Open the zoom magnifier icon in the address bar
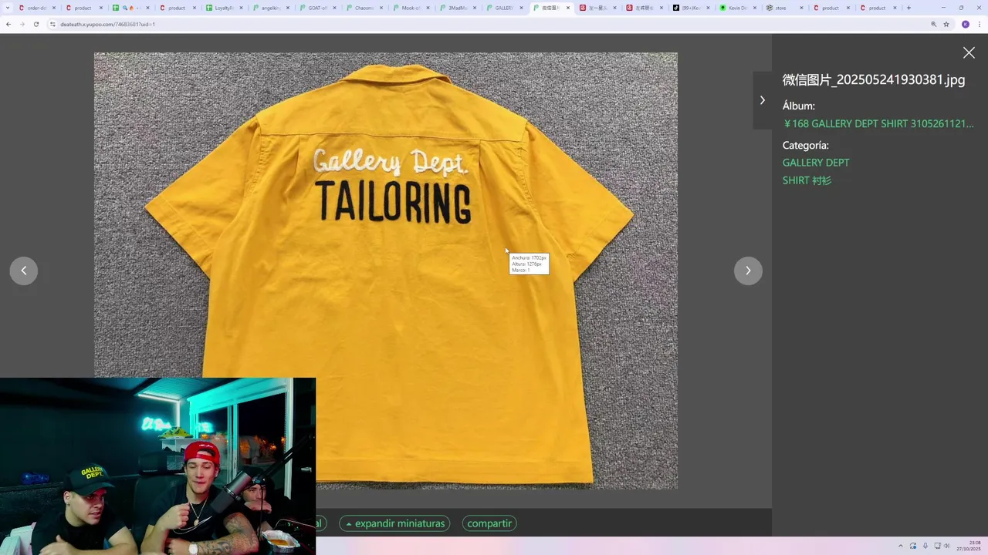Viewport: 988px width, 555px height. coord(933,24)
